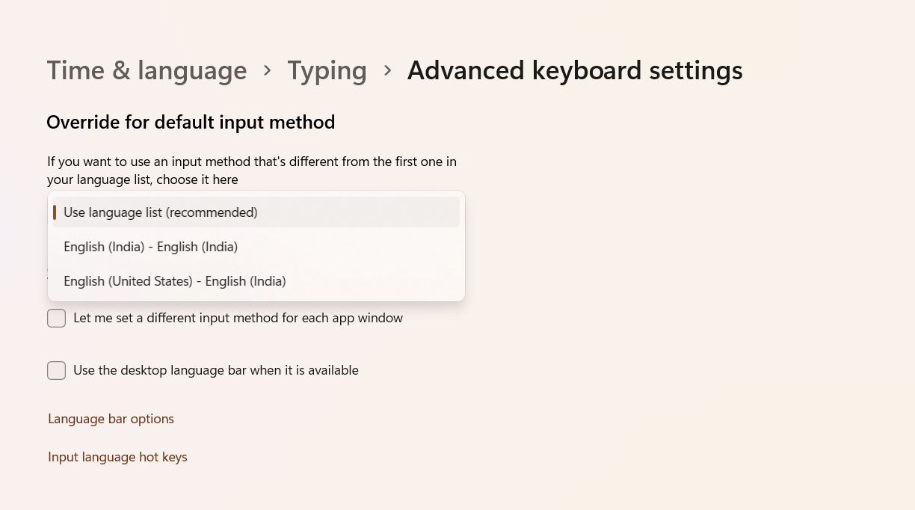Open Language bar options link
Screen dimensions: 915x510
tap(111, 419)
